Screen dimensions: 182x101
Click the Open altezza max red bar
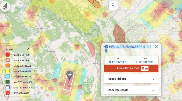[x=131, y=68]
